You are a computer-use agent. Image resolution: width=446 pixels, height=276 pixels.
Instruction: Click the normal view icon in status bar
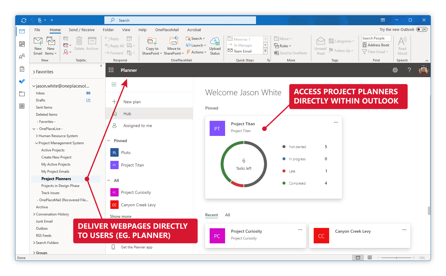[358, 258]
